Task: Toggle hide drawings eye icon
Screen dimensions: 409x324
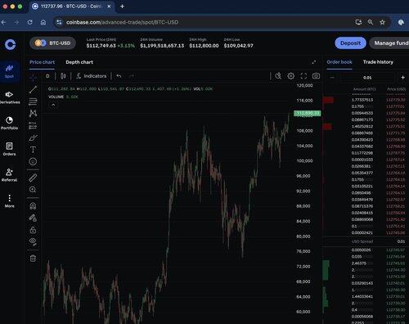Action: coord(33,241)
